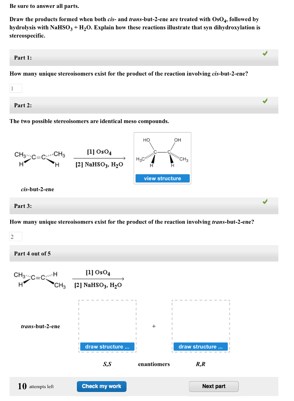Click the enantiomers label between structures
294x401 pixels.
tap(154, 364)
